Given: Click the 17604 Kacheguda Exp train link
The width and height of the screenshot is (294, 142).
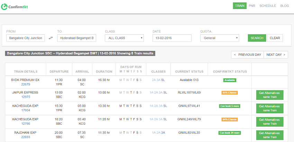Looking at the screenshot, I should point(26,110).
